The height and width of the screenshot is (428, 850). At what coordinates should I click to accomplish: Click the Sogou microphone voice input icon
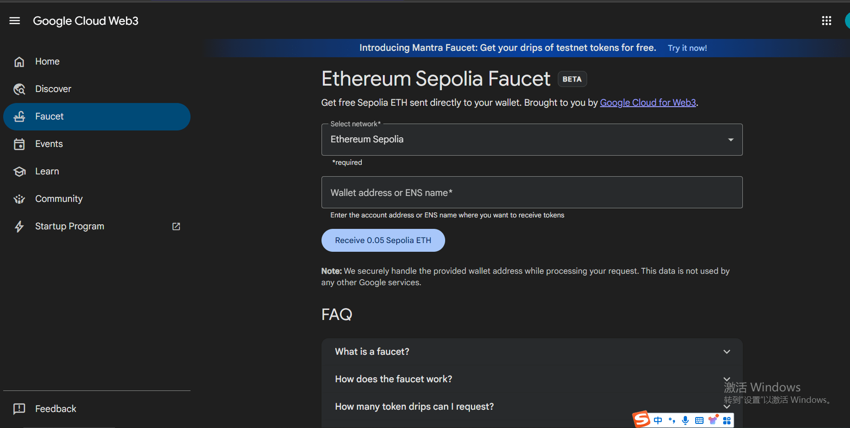(x=685, y=420)
